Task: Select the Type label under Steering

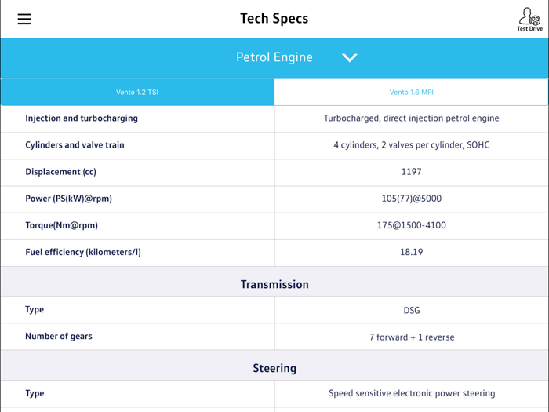Action: click(35, 393)
